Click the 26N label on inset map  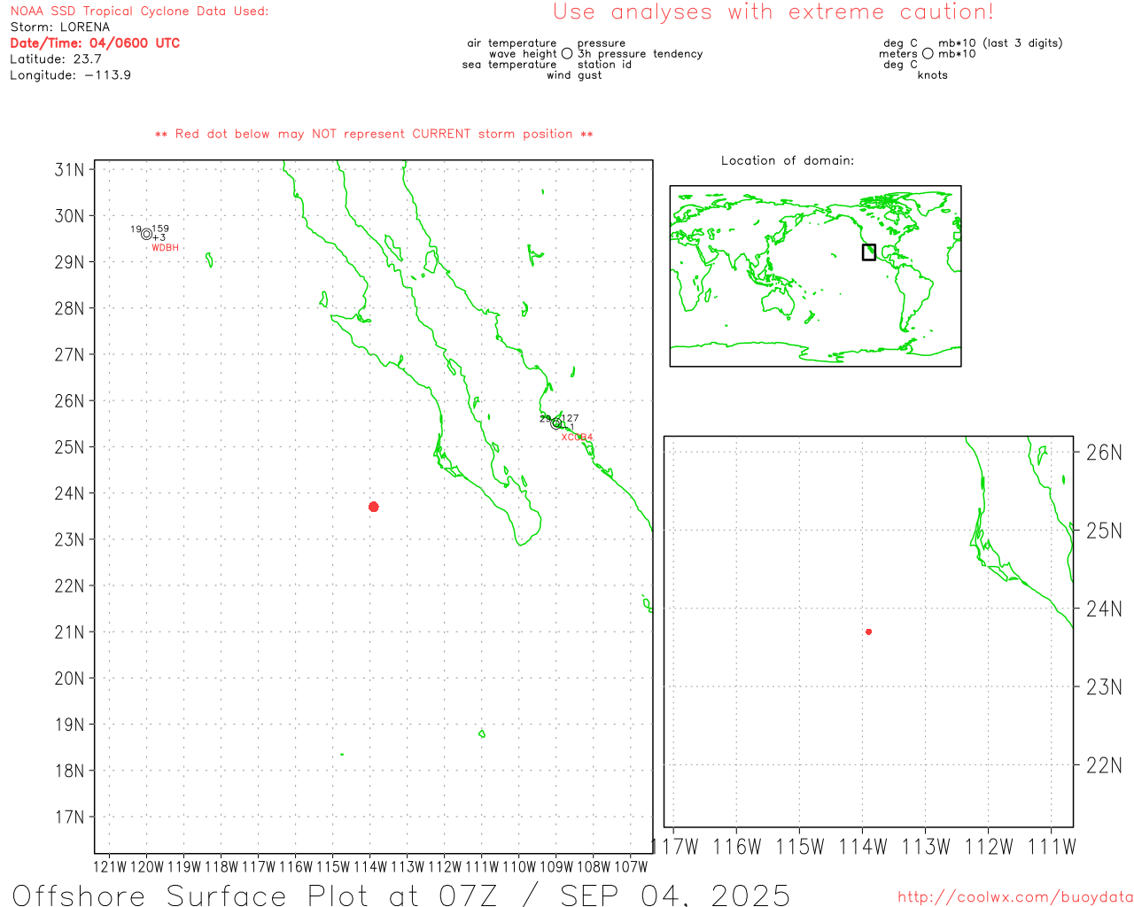tap(1104, 453)
